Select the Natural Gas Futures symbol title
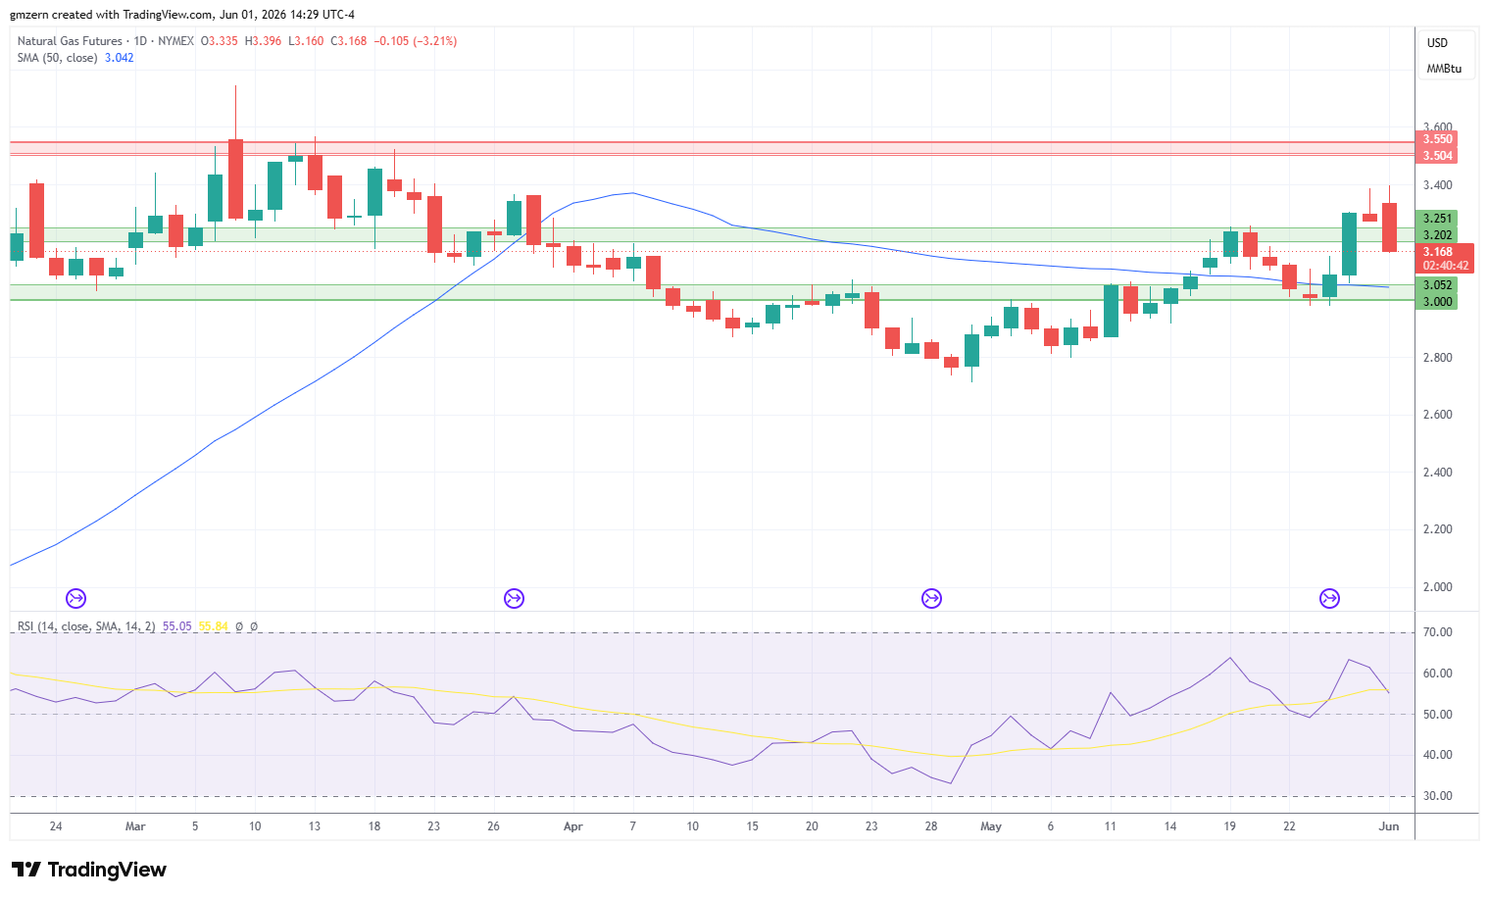The width and height of the screenshot is (1489, 899). [x=70, y=41]
